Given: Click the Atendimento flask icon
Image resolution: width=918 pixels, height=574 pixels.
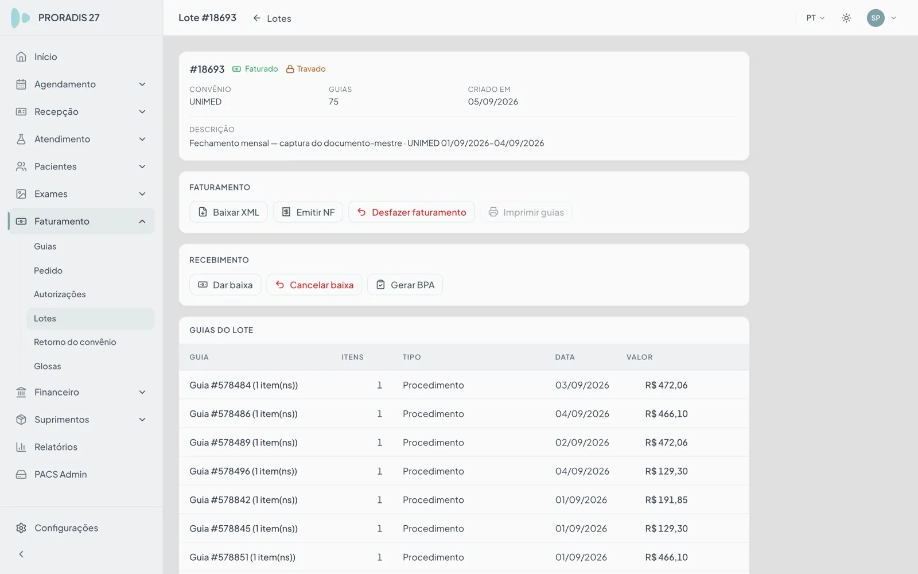Looking at the screenshot, I should coord(21,139).
